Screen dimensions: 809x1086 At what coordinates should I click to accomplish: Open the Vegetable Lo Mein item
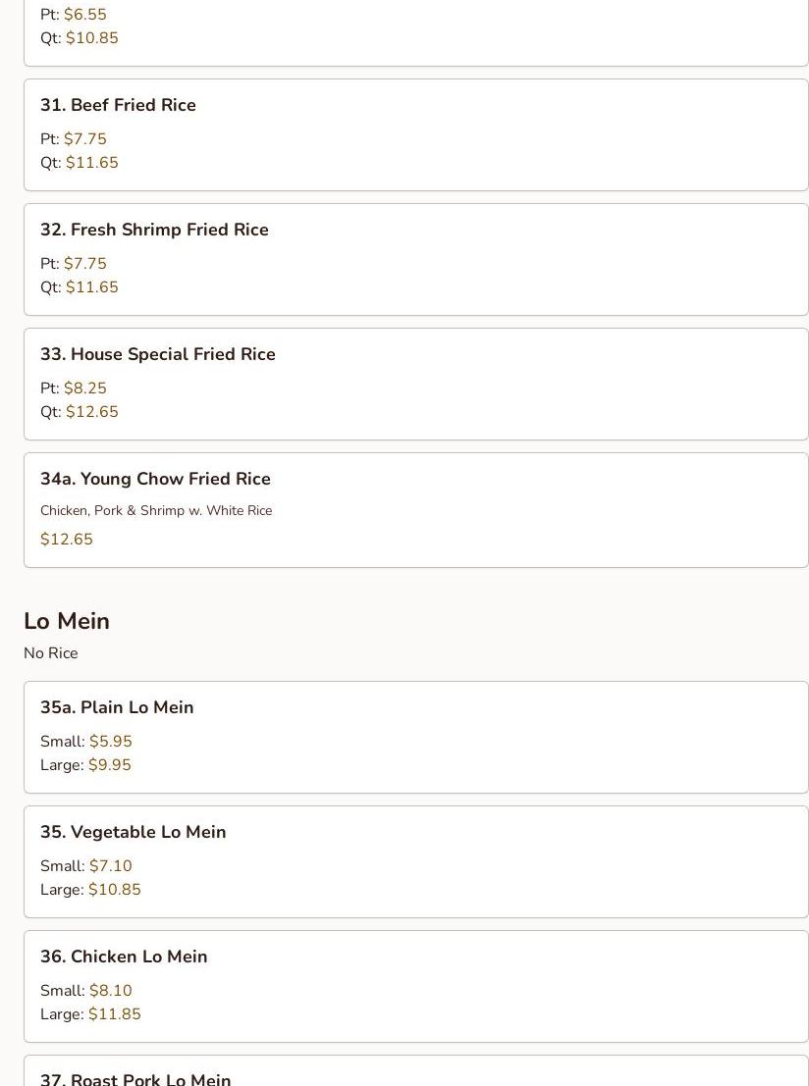tap(133, 832)
